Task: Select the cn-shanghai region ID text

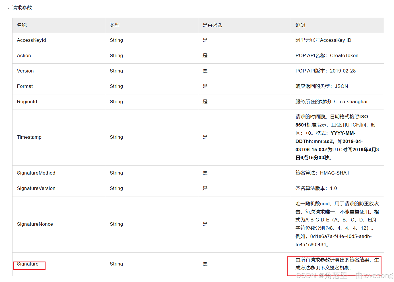Action: [x=354, y=101]
